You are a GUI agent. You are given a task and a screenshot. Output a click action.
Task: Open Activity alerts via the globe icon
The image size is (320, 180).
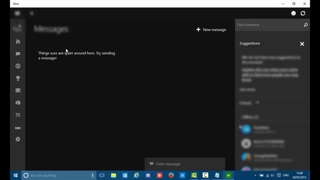pos(18,66)
